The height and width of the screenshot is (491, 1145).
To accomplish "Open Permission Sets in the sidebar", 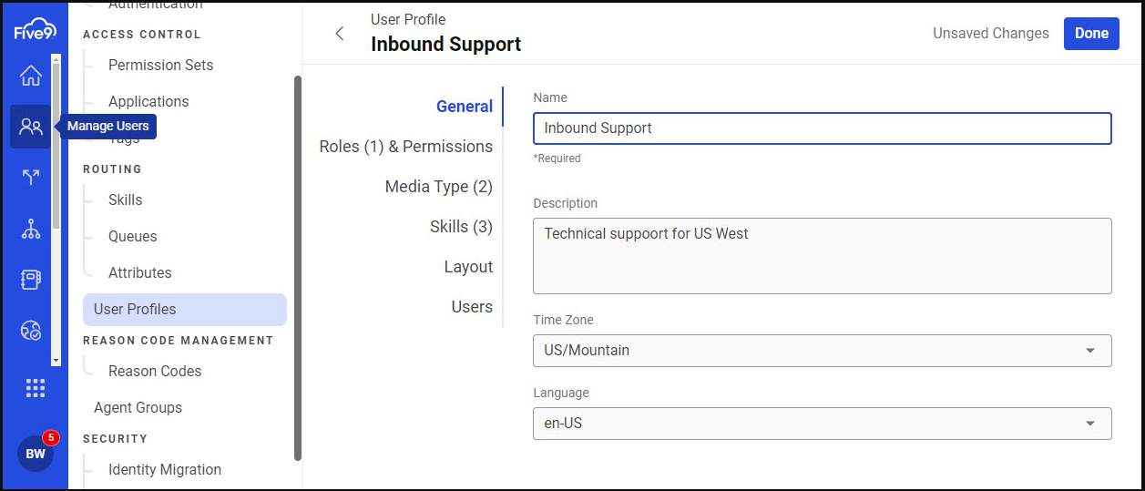I will tap(161, 66).
